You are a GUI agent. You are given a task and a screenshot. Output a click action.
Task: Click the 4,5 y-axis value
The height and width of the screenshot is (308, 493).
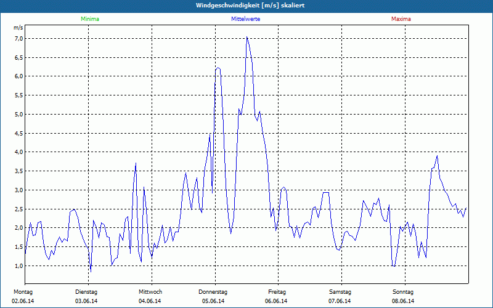click(x=18, y=133)
